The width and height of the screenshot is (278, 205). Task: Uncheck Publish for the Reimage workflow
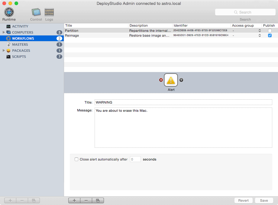[x=270, y=35]
